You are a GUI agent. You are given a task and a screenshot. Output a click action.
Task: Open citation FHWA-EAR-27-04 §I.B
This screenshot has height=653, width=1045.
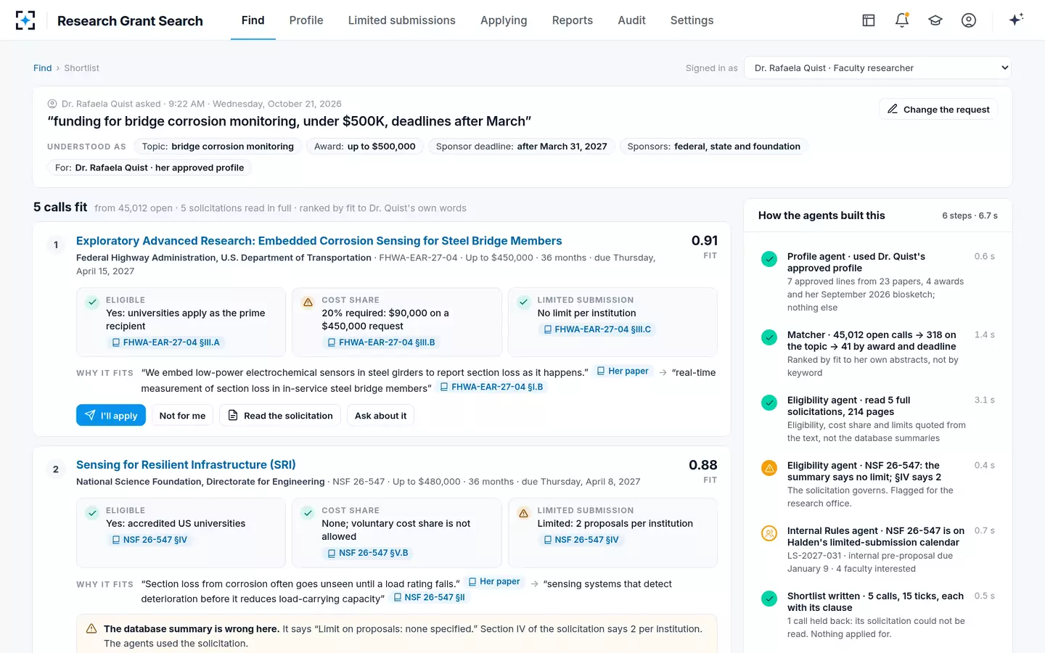pyautogui.click(x=492, y=387)
